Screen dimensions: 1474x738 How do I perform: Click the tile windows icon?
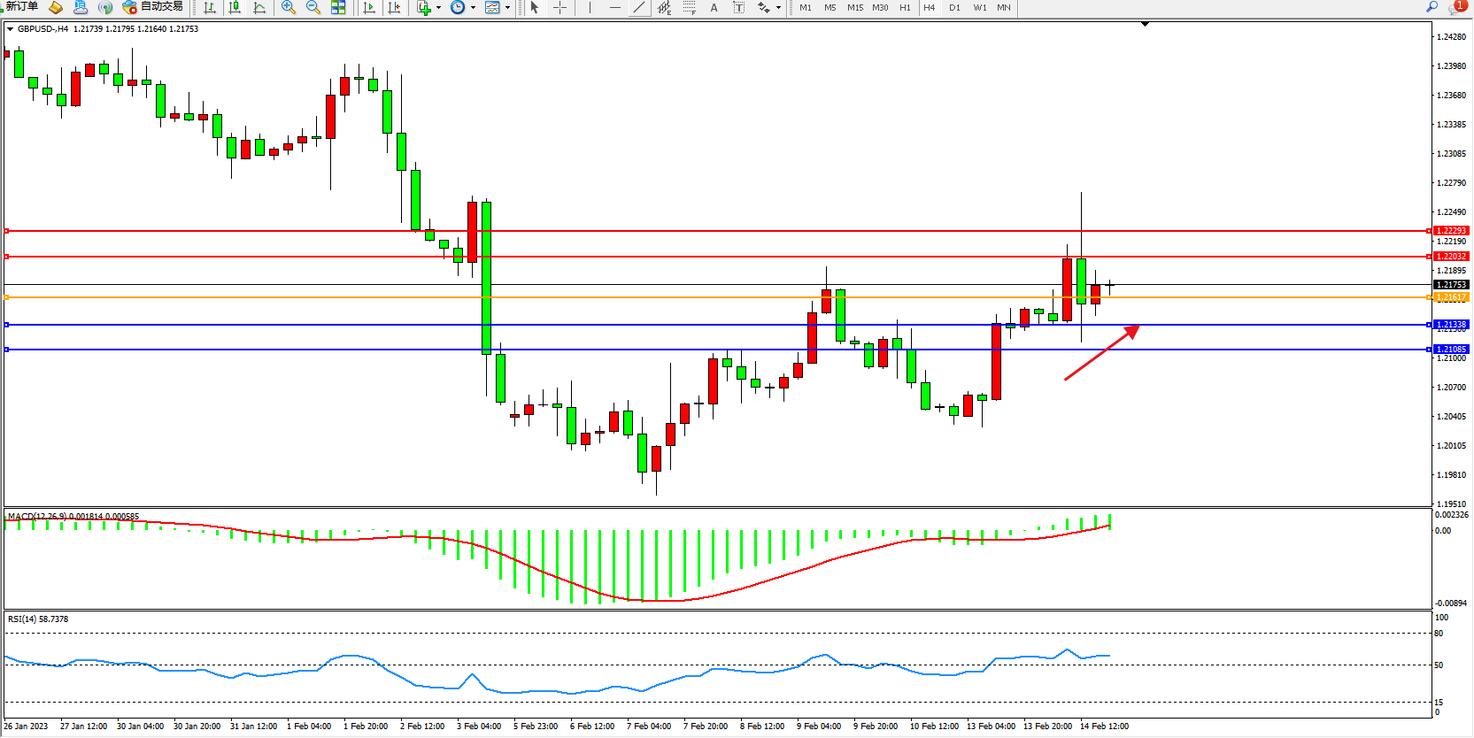click(x=338, y=7)
